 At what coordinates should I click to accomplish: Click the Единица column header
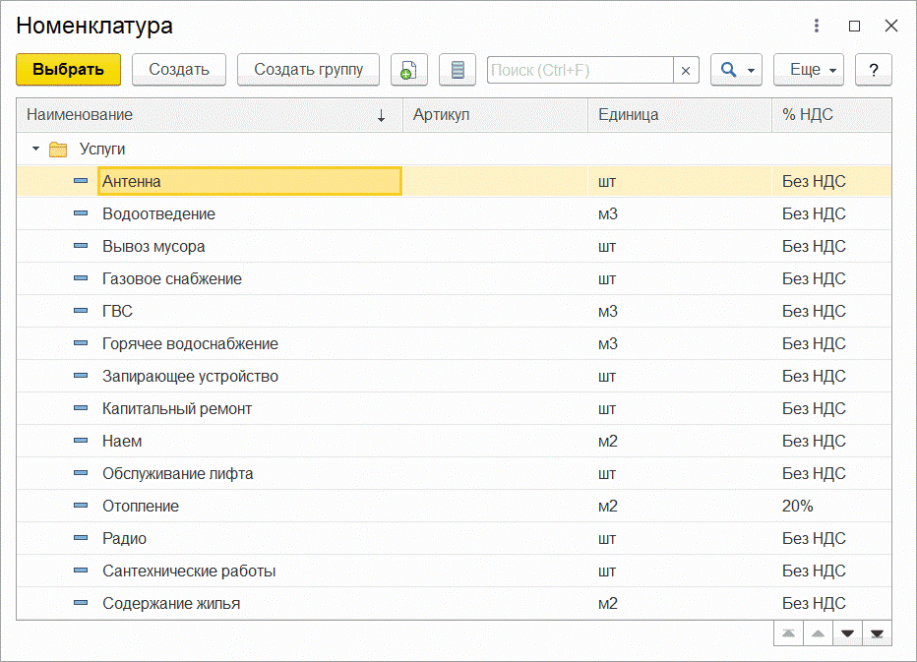coord(679,115)
